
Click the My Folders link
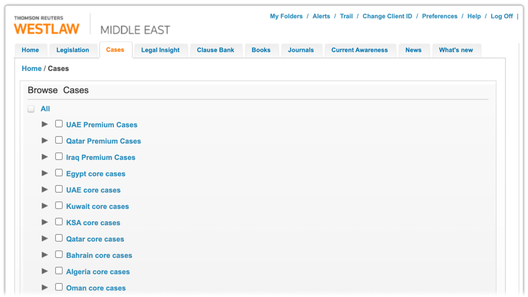(x=286, y=16)
